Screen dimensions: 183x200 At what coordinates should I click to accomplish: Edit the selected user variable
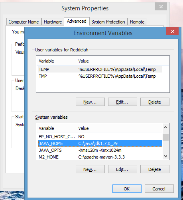(122, 102)
